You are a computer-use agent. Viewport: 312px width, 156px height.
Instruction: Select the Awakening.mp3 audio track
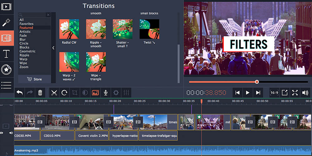click(163, 150)
